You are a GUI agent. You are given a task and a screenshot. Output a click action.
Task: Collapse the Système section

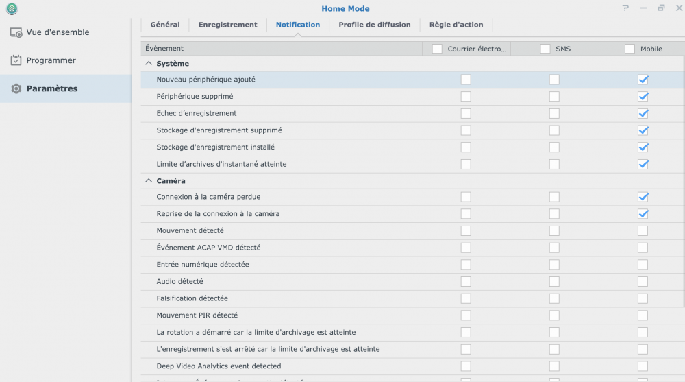(149, 64)
